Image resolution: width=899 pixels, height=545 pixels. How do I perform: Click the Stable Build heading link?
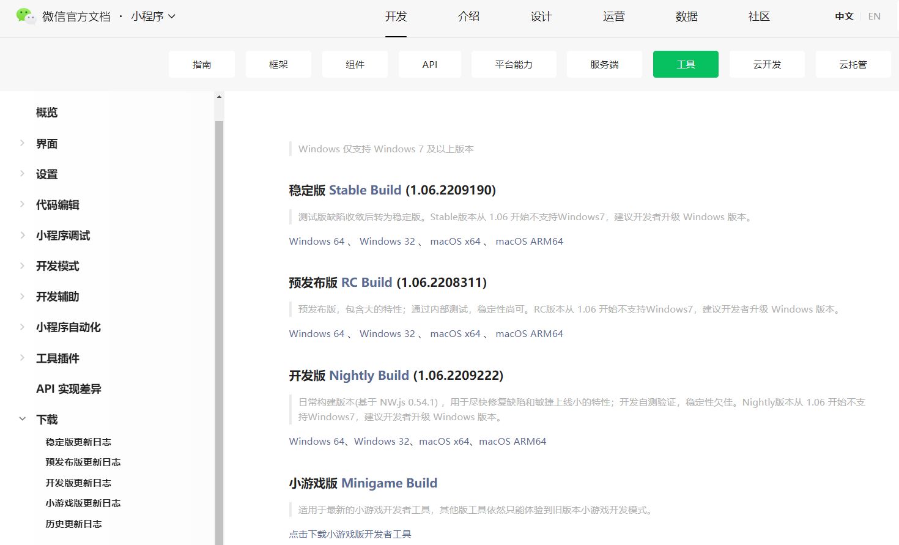click(365, 190)
